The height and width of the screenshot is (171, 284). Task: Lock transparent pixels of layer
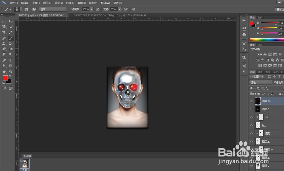[259, 94]
